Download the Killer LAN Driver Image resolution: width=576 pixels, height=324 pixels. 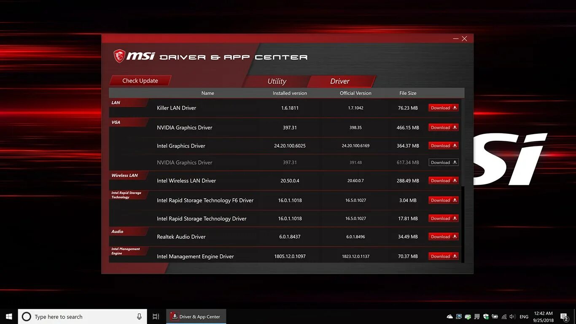(444, 108)
